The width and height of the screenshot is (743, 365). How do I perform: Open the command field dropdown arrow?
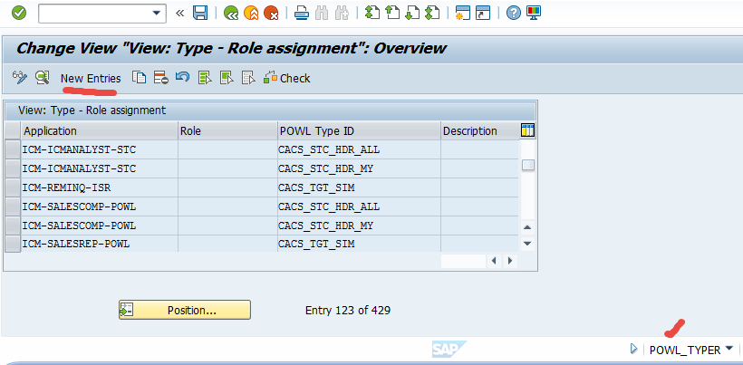point(157,14)
